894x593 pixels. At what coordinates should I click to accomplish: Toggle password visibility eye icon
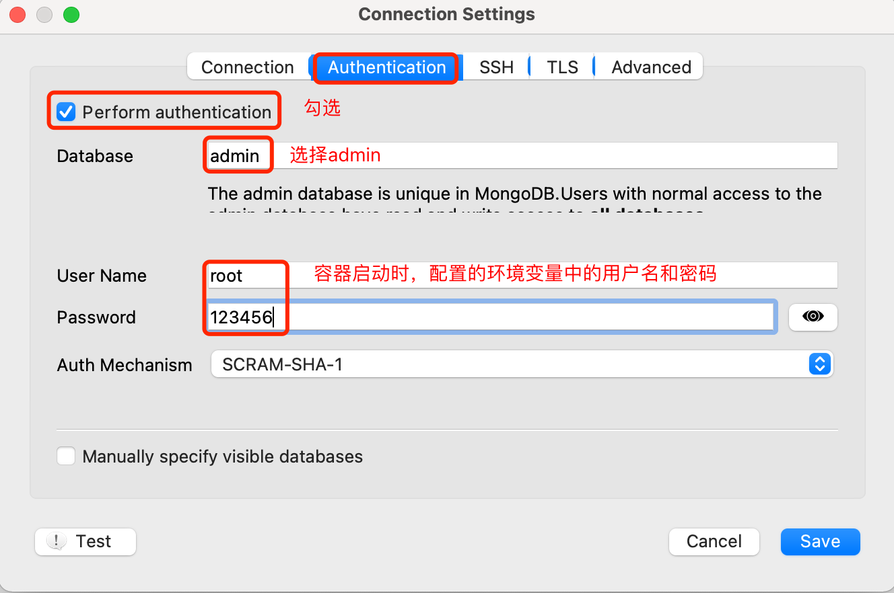point(813,317)
